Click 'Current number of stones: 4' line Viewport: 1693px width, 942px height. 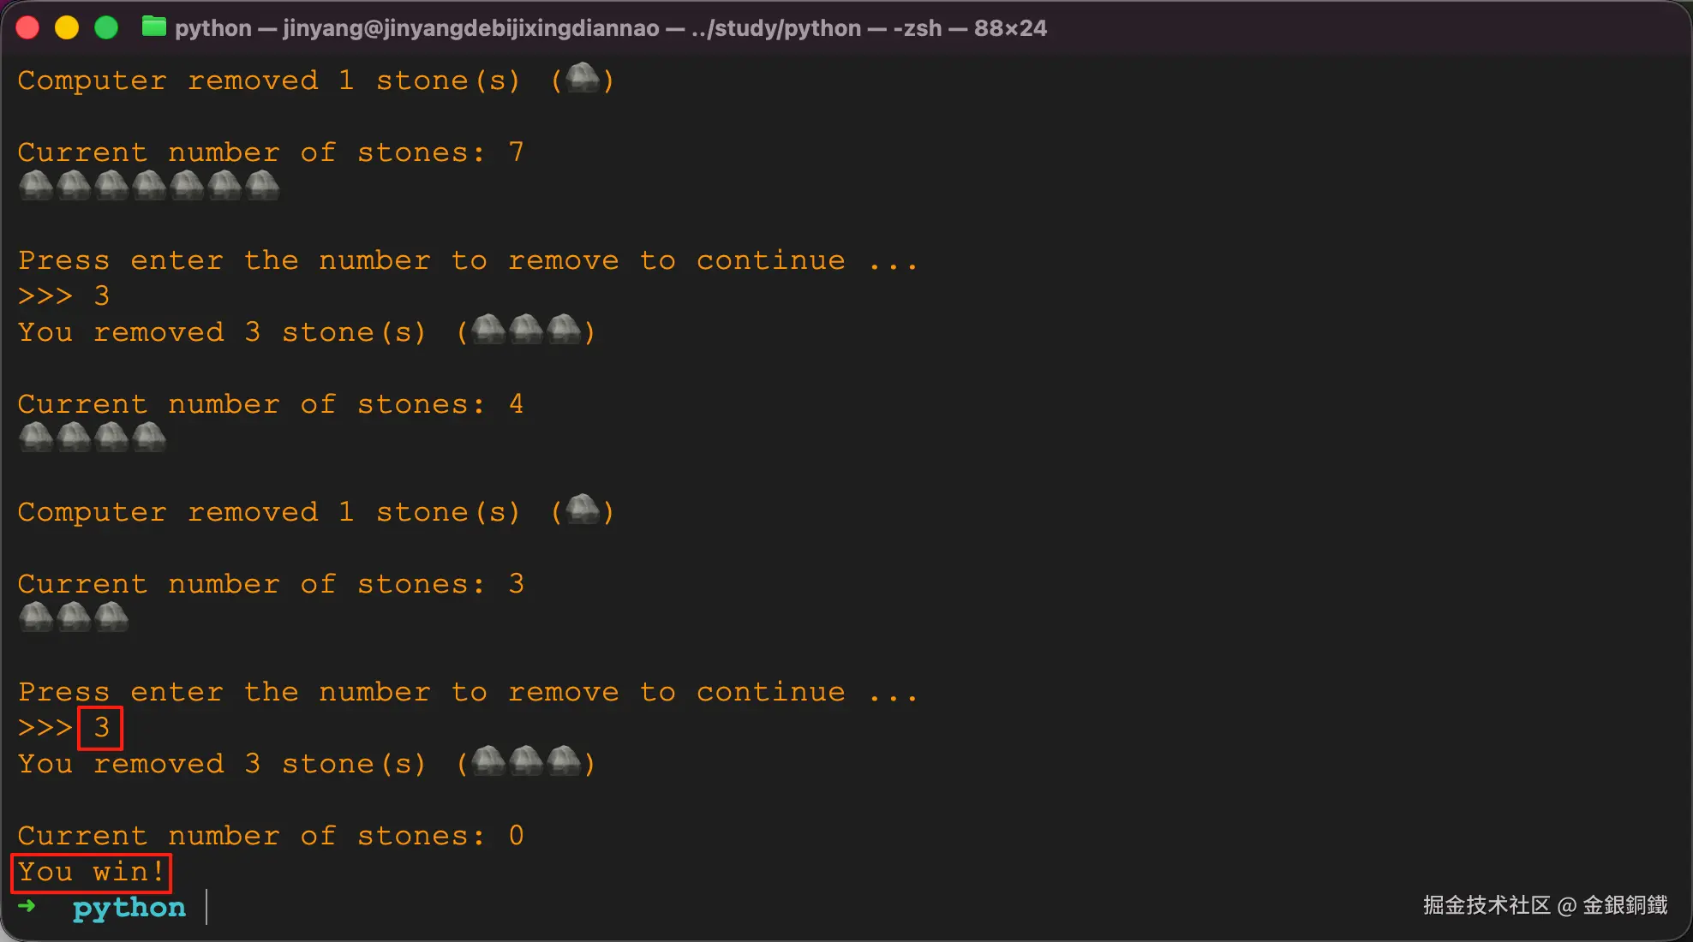coord(271,404)
